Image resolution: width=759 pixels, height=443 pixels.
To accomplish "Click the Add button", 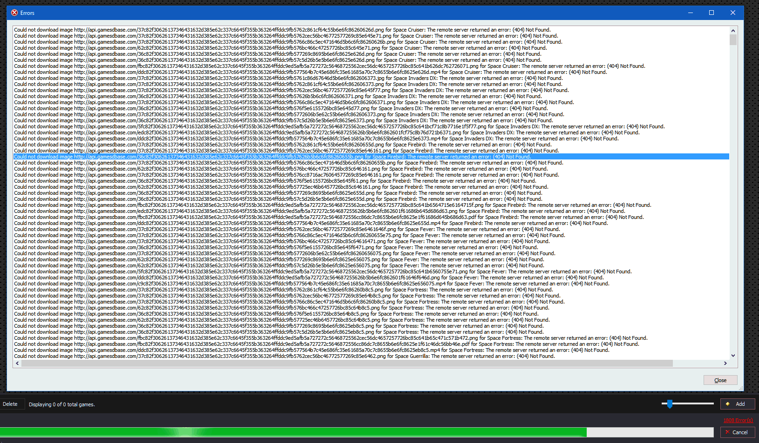I will click(738, 404).
